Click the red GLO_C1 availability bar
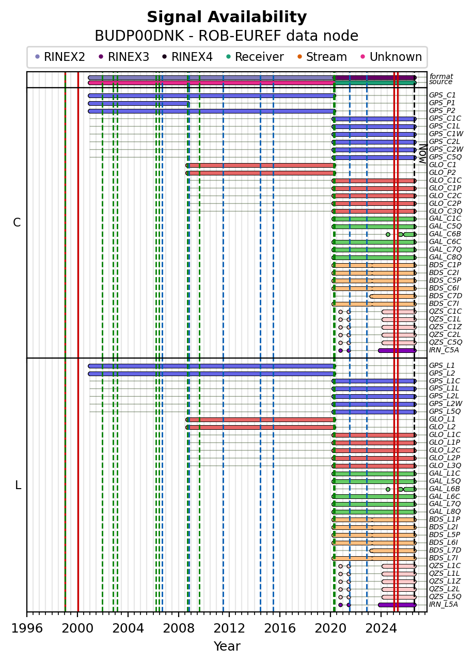The width and height of the screenshot is (474, 663). 261,165
